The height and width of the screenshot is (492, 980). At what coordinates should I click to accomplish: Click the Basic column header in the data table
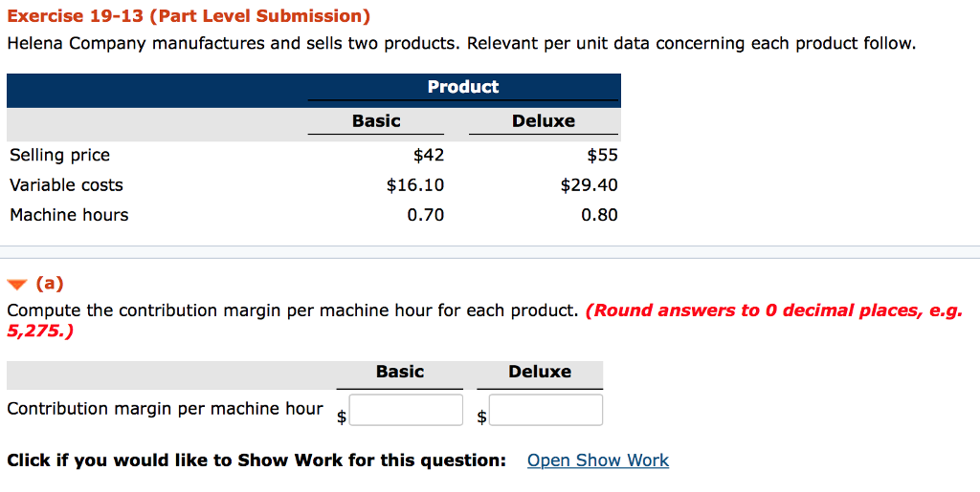(x=376, y=121)
